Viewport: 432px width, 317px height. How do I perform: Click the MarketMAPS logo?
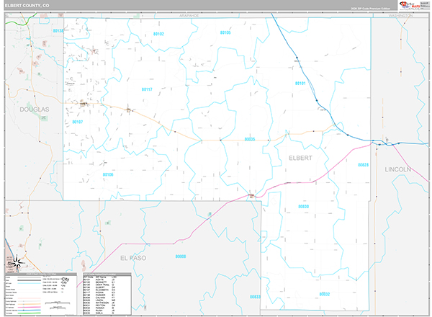(413, 5)
